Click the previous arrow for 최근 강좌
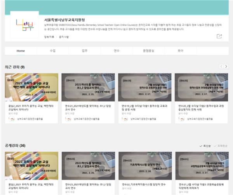233x195 pixels. [x=221, y=67]
